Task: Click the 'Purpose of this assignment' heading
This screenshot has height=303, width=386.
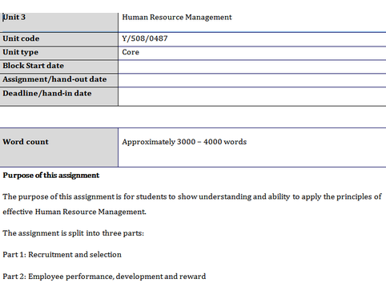Action: coord(51,176)
